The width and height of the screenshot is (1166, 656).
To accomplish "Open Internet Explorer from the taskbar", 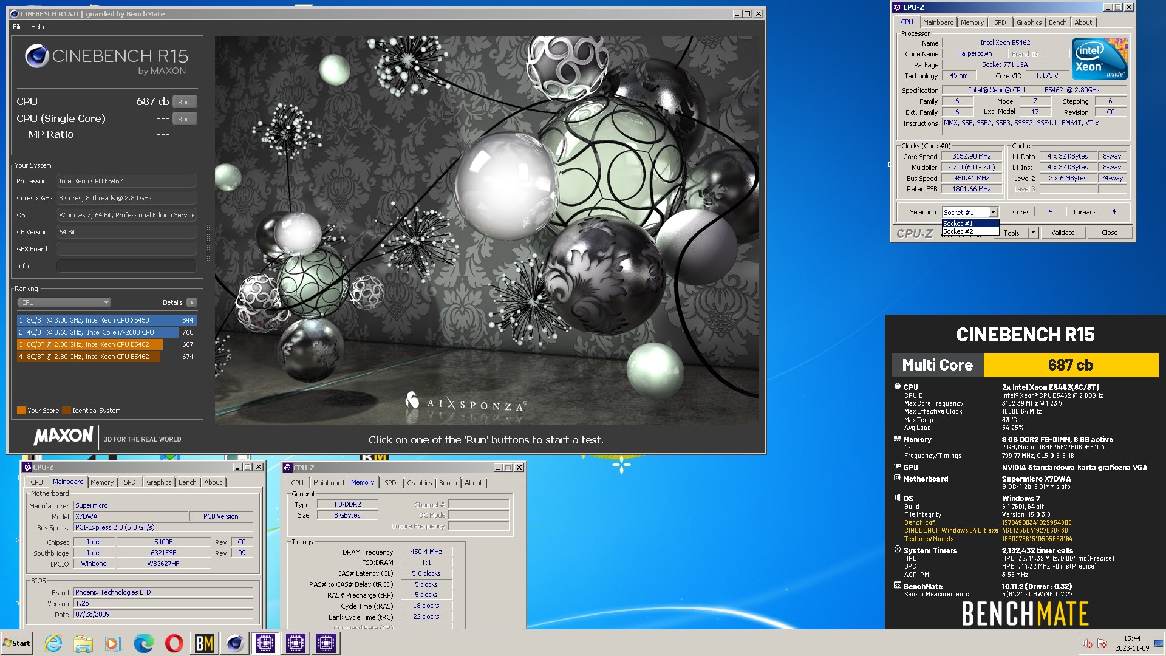I will pos(53,643).
